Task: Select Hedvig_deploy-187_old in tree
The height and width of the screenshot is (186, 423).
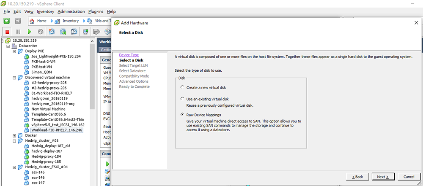Action: [x=51, y=146]
